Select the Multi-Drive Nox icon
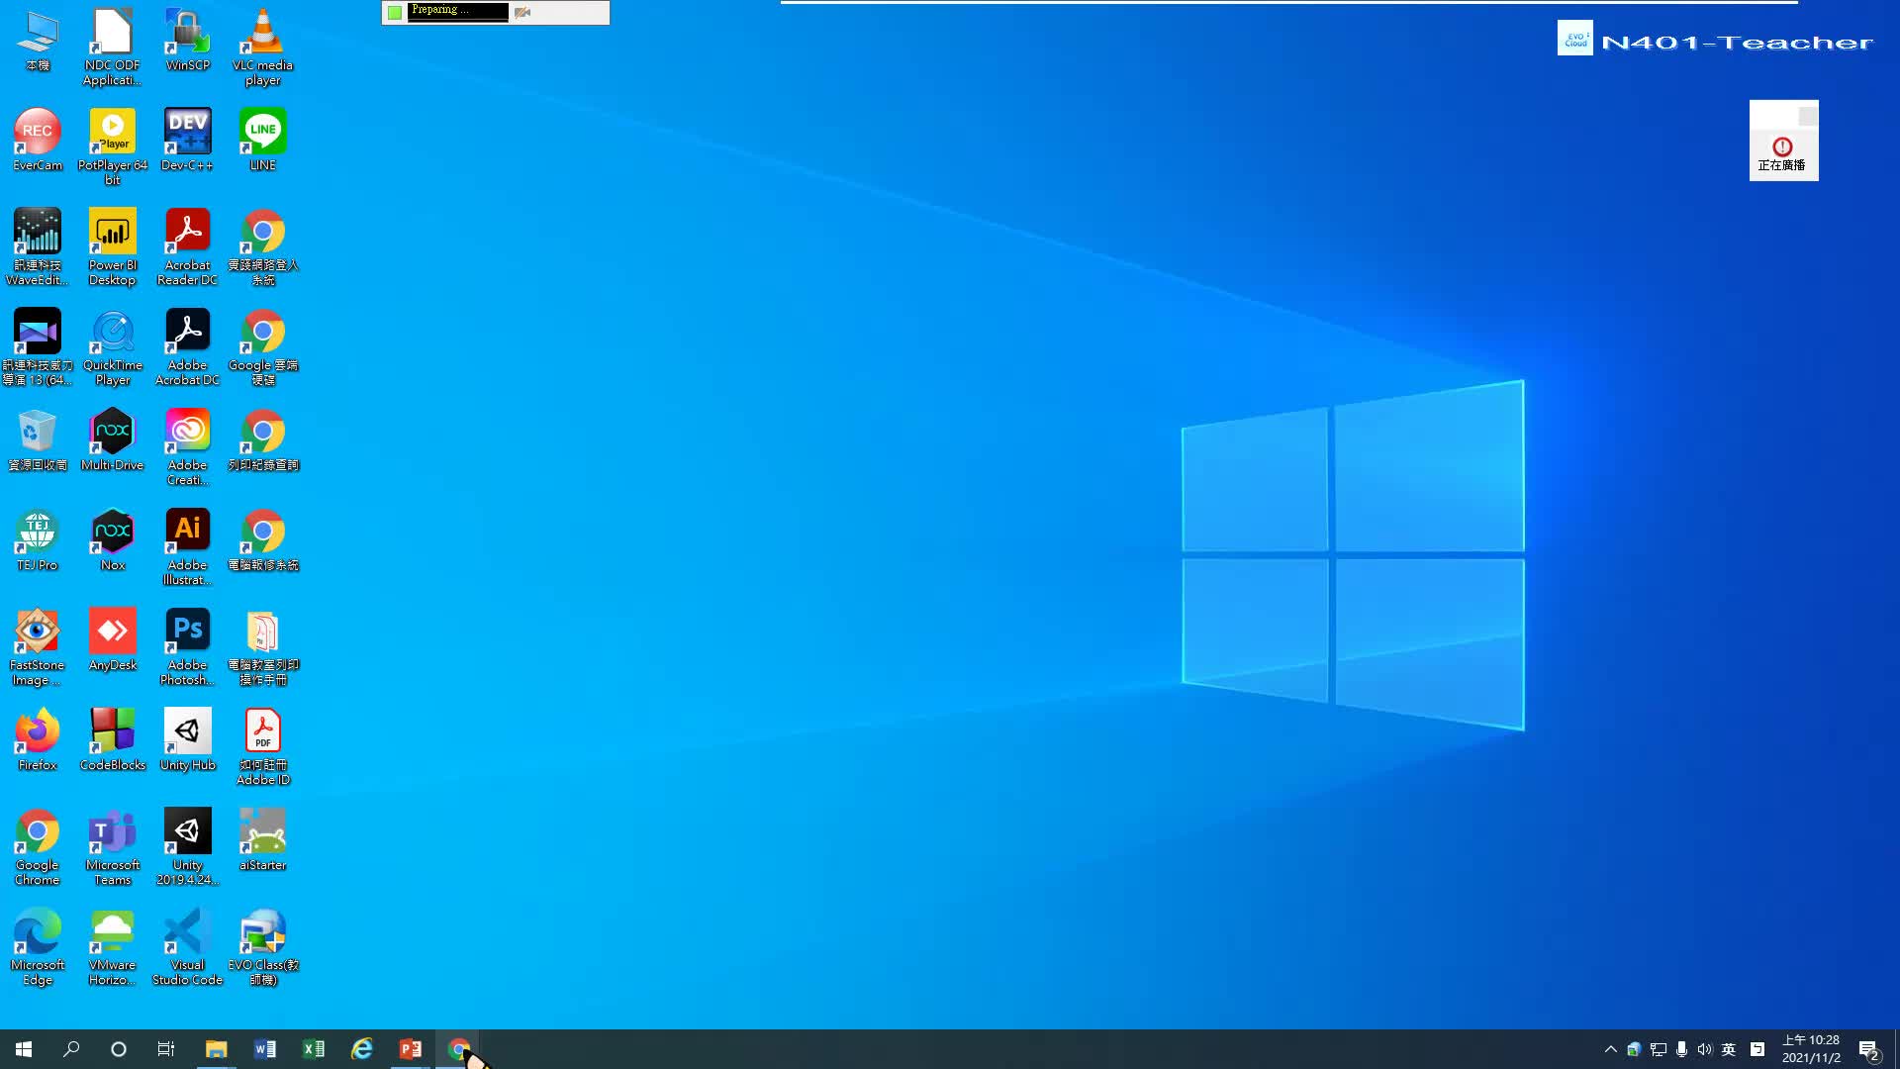Screen dimensions: 1900x1069 click(113, 440)
